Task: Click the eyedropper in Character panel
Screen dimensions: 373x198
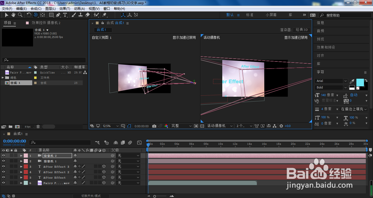Action: [x=352, y=81]
